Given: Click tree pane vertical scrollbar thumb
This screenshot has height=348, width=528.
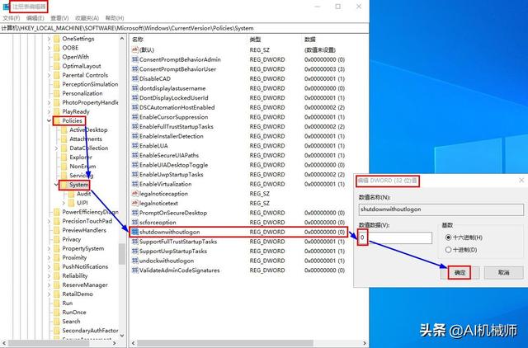Looking at the screenshot, I should (x=122, y=253).
